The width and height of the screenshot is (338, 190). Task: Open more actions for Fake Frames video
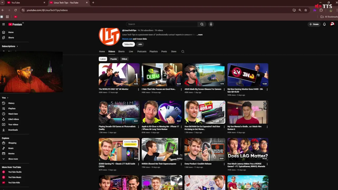pos(181,89)
